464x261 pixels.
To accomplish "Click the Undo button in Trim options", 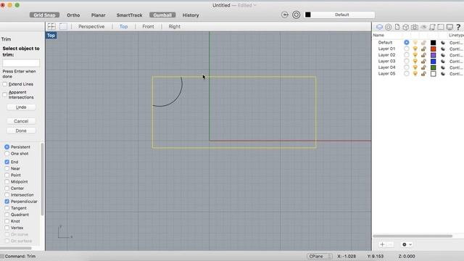I will (x=21, y=107).
